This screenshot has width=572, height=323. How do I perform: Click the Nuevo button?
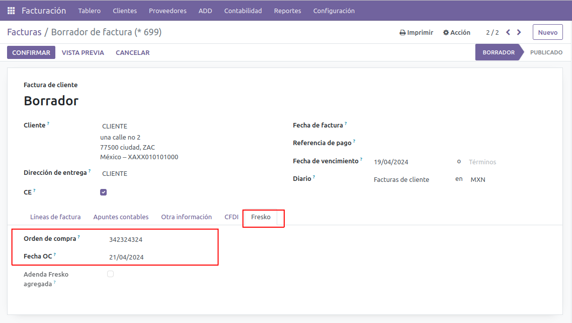[547, 32]
